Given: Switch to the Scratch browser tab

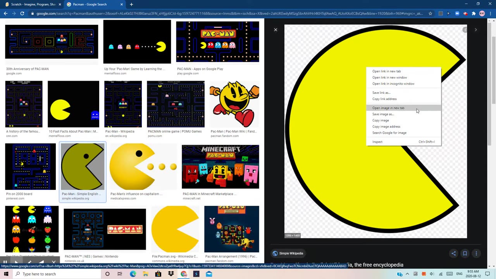Looking at the screenshot, I should 32,4.
